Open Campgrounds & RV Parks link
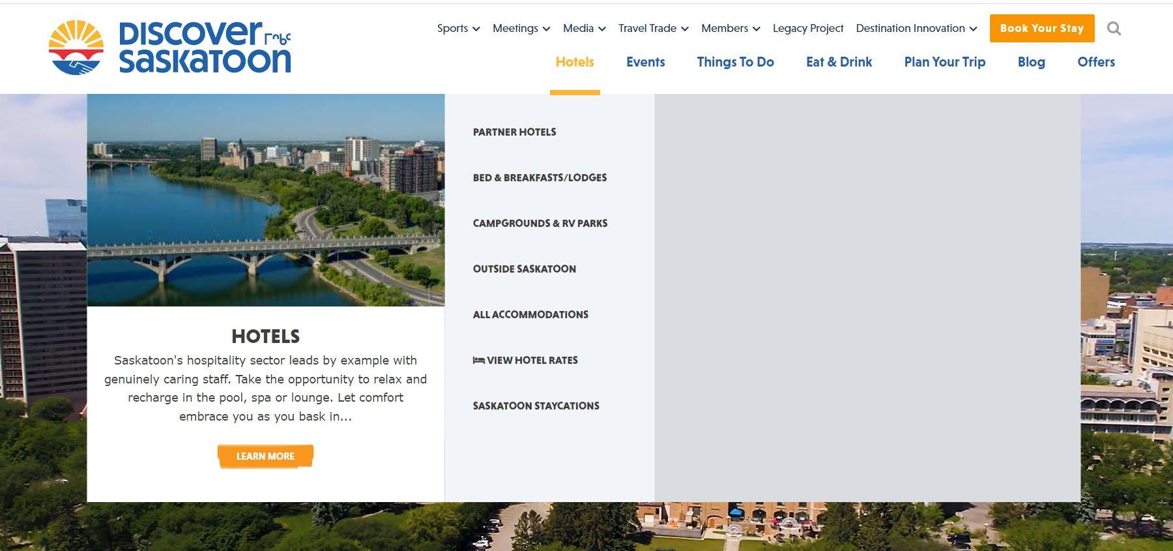Image resolution: width=1173 pixels, height=551 pixels. click(x=540, y=223)
